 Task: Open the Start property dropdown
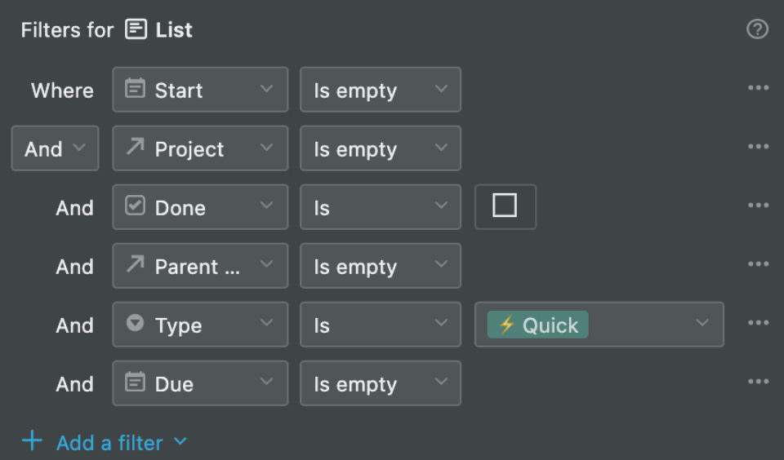tap(201, 90)
